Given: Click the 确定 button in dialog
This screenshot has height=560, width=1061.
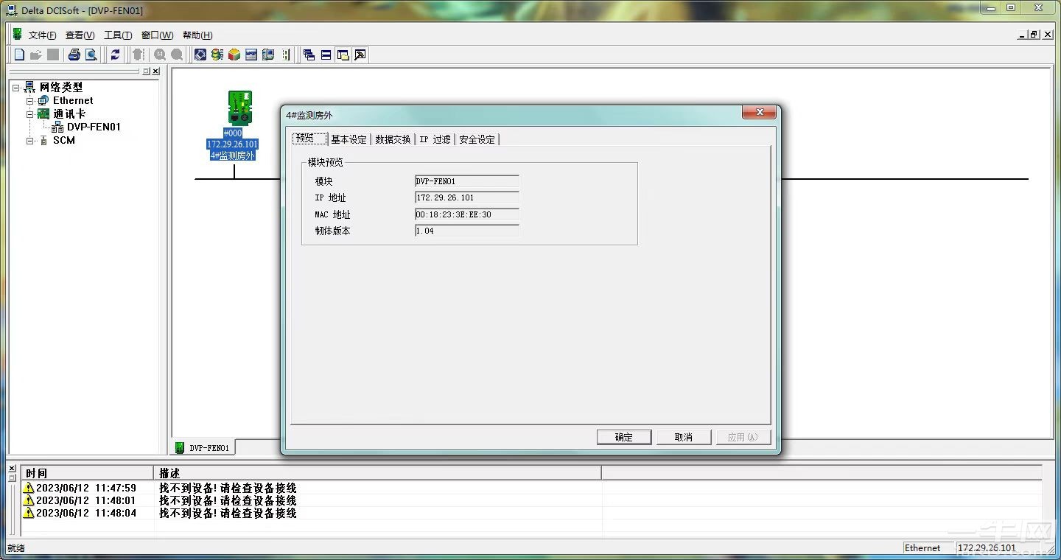Looking at the screenshot, I should click(623, 437).
